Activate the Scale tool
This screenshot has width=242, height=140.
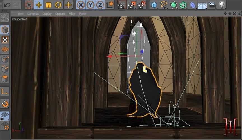(48, 5)
